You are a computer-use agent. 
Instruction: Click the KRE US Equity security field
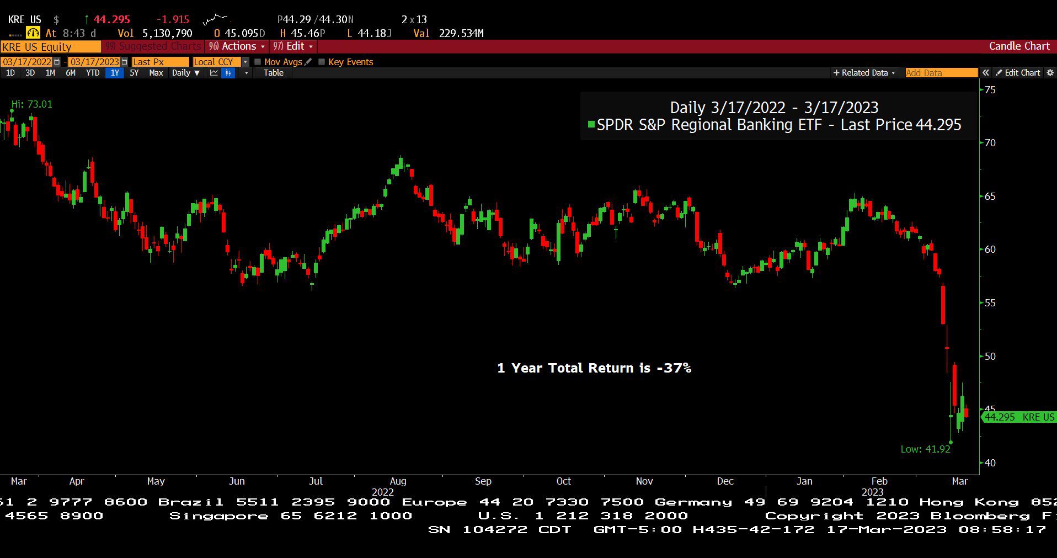pyautogui.click(x=51, y=46)
